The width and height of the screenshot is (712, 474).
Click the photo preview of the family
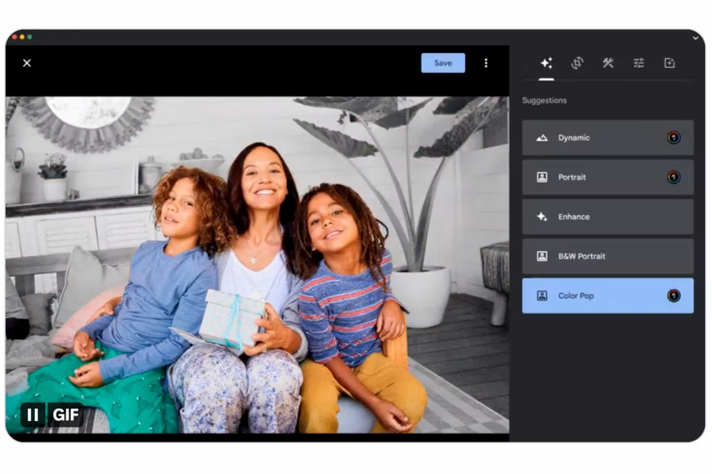click(257, 265)
